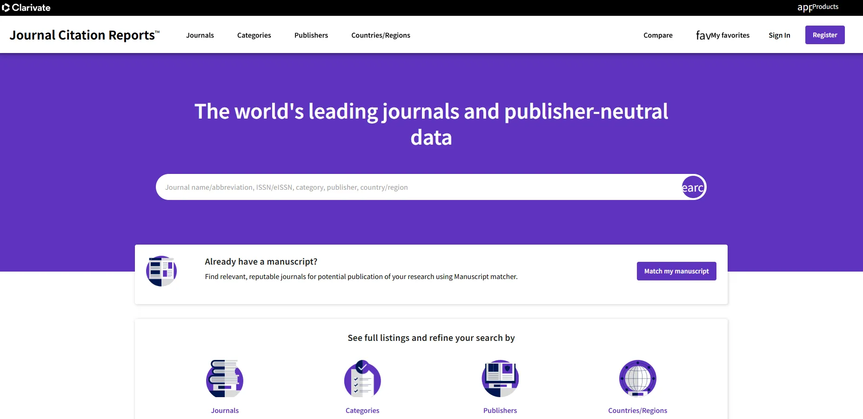Open My favorites in header
The image size is (863, 419).
pyautogui.click(x=723, y=35)
